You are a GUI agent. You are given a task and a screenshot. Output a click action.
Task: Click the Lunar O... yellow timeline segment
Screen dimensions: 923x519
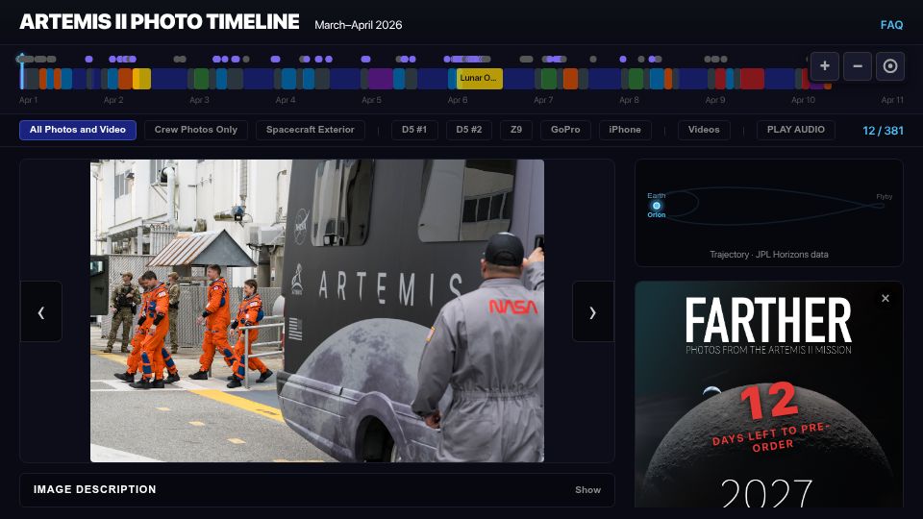coord(479,78)
